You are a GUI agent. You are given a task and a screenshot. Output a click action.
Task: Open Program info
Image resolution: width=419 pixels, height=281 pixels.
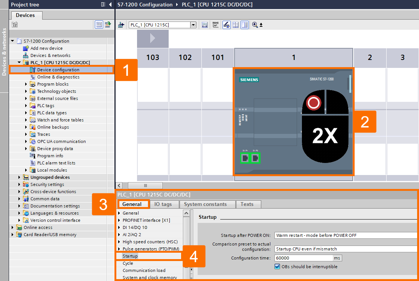click(x=50, y=156)
